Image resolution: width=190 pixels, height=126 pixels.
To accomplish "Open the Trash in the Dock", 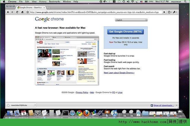I will point(180,113).
